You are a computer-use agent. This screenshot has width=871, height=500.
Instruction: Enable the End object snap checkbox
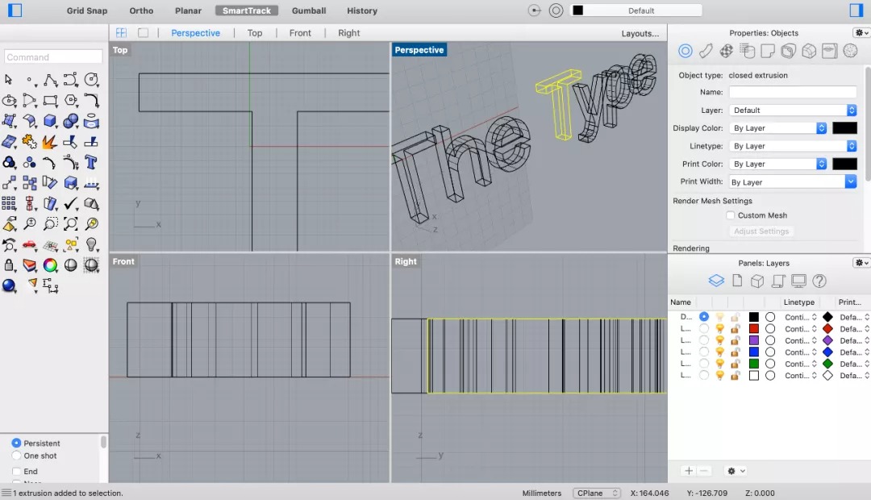[x=17, y=471]
